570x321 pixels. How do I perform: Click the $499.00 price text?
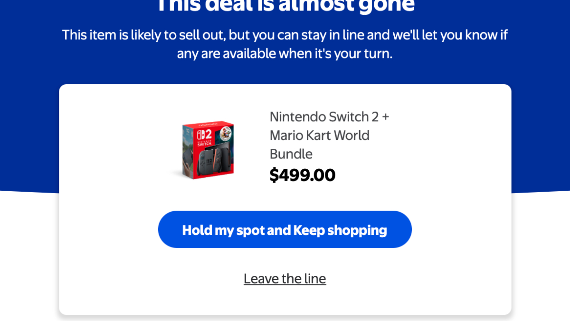click(x=303, y=175)
